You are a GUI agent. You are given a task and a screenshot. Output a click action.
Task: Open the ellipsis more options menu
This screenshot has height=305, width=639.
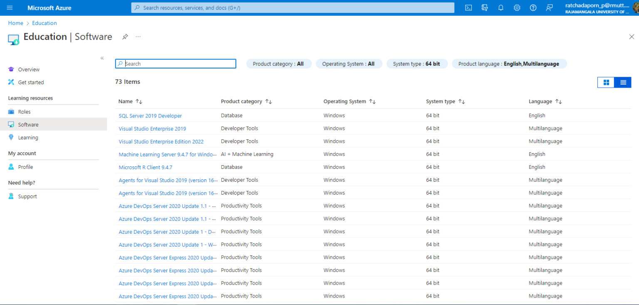tap(138, 37)
